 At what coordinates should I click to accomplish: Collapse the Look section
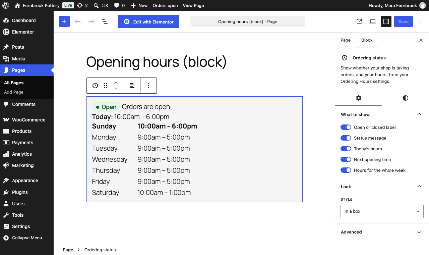pos(382,187)
